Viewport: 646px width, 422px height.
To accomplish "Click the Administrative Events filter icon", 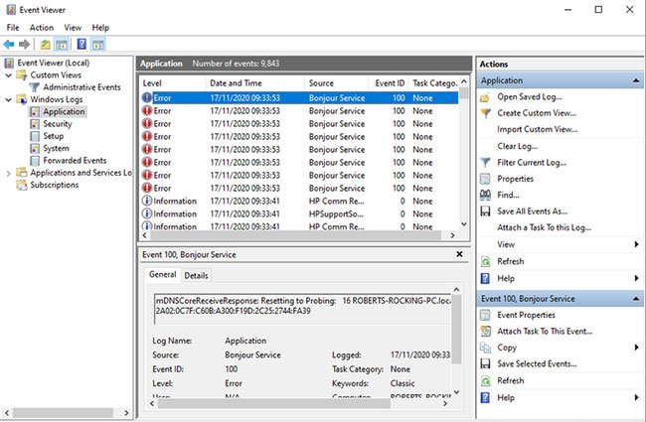I will [x=34, y=87].
